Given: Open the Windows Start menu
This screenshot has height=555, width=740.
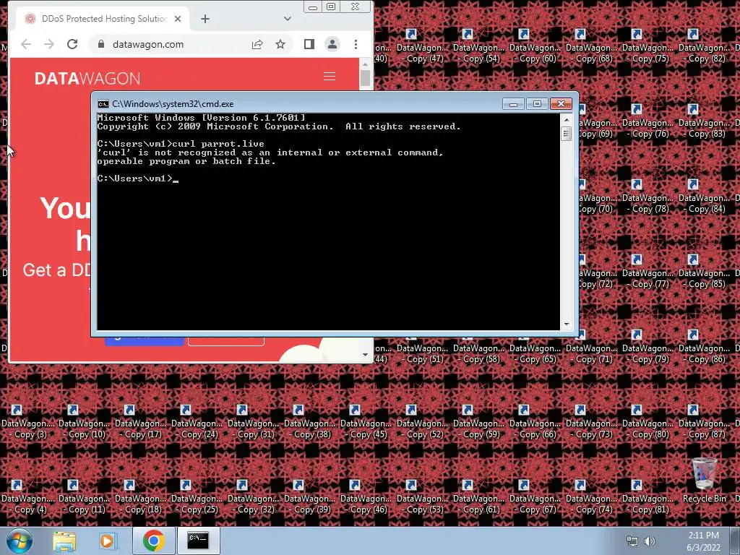Looking at the screenshot, I should coord(19,541).
